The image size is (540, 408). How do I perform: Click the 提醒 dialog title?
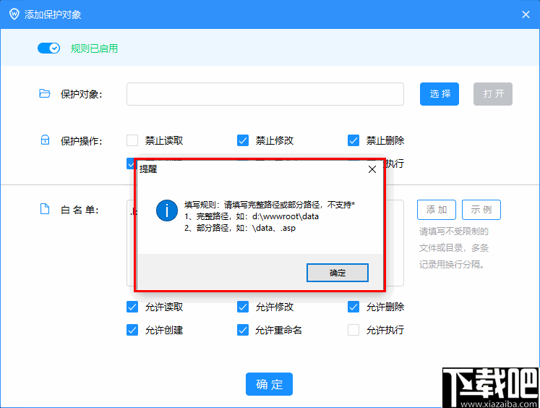pyautogui.click(x=148, y=169)
